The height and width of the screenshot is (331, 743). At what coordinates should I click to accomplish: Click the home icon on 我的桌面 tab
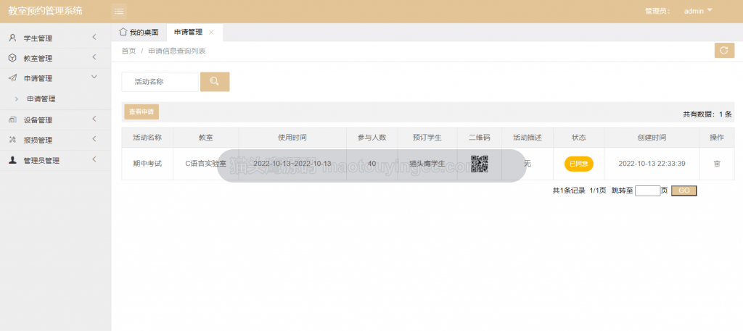coord(123,32)
